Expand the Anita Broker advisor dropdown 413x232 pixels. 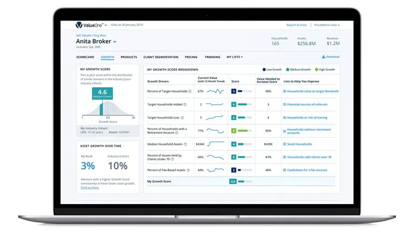coord(115,41)
